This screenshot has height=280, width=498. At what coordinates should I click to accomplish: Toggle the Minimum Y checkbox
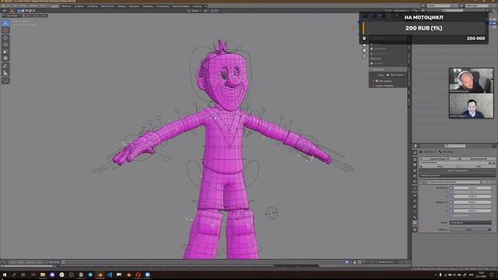[x=451, y=192]
